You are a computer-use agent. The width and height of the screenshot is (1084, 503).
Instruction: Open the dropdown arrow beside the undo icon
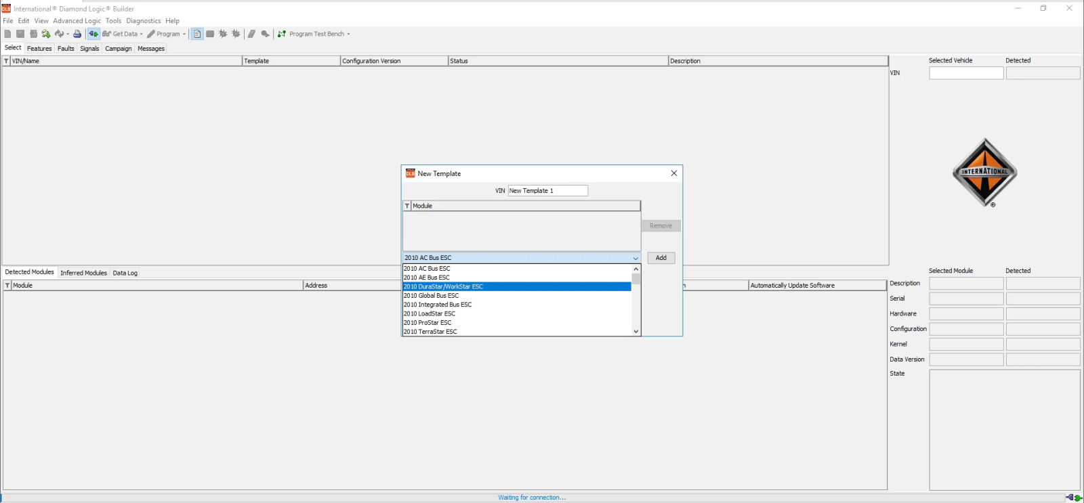[x=68, y=34]
